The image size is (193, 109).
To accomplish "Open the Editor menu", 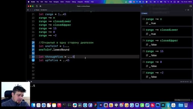I will point(62,2).
